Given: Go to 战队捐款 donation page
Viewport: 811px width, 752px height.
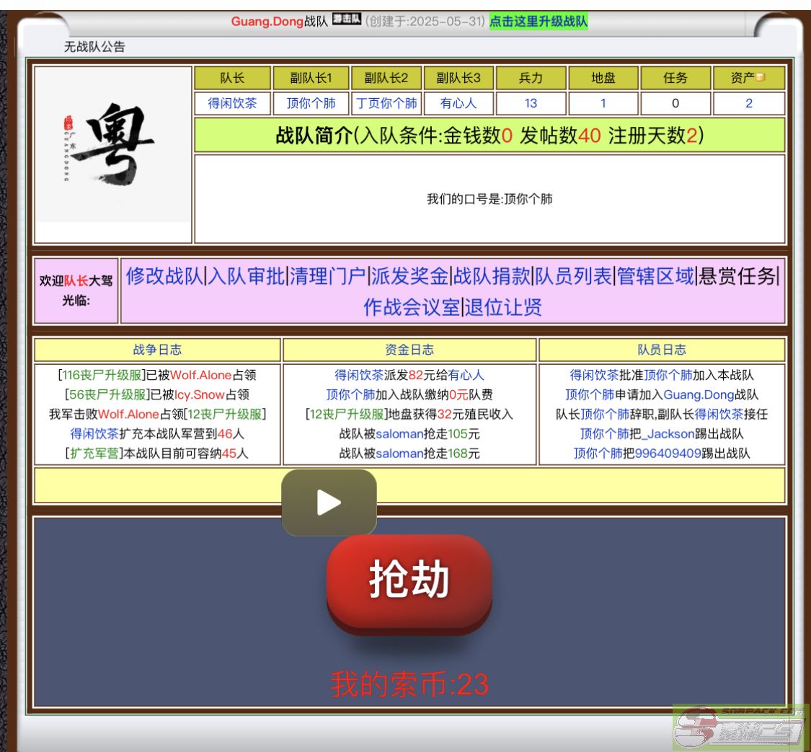Looking at the screenshot, I should click(x=492, y=276).
